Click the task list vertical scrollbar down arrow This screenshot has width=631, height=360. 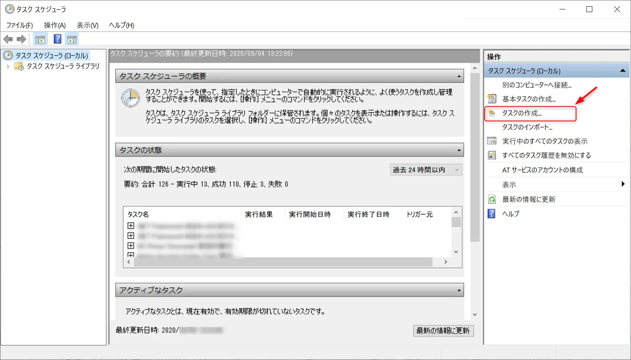456,252
